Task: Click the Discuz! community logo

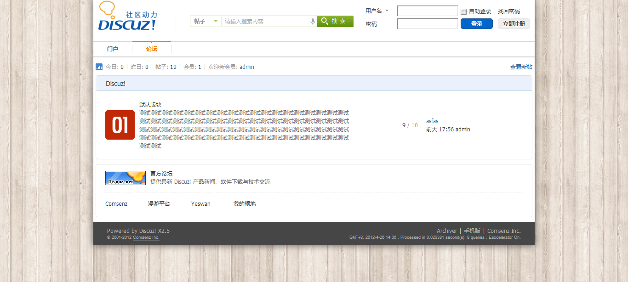Action: coord(127,19)
